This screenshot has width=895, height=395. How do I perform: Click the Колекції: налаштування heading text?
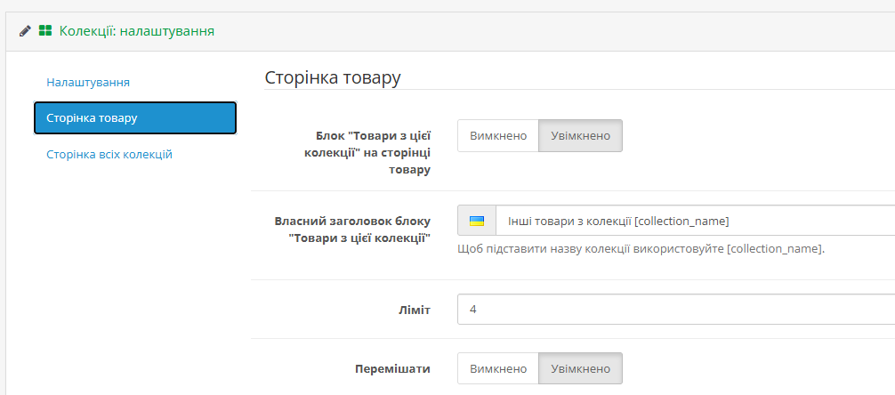point(137,31)
